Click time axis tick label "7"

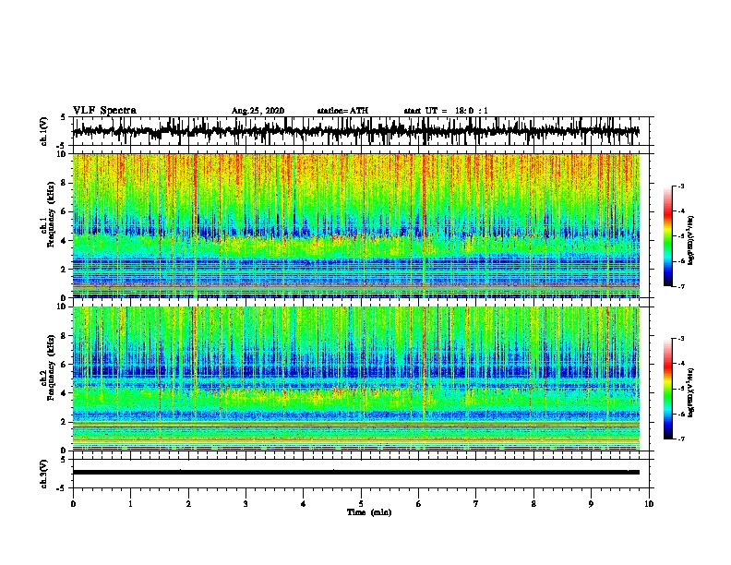pos(476,504)
